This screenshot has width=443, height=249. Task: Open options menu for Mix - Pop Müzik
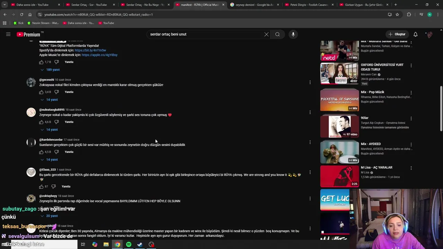pyautogui.click(x=411, y=93)
